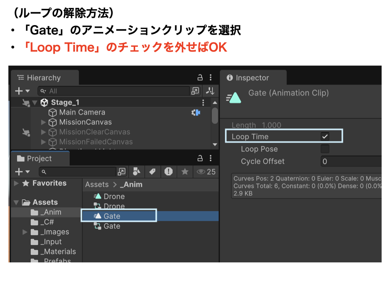The image size is (390, 292).
Task: Open the Hierarchy panel three-dot menu
Action: pos(210,78)
